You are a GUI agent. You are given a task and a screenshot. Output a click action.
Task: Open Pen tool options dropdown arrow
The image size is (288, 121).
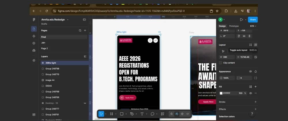coord(136,114)
